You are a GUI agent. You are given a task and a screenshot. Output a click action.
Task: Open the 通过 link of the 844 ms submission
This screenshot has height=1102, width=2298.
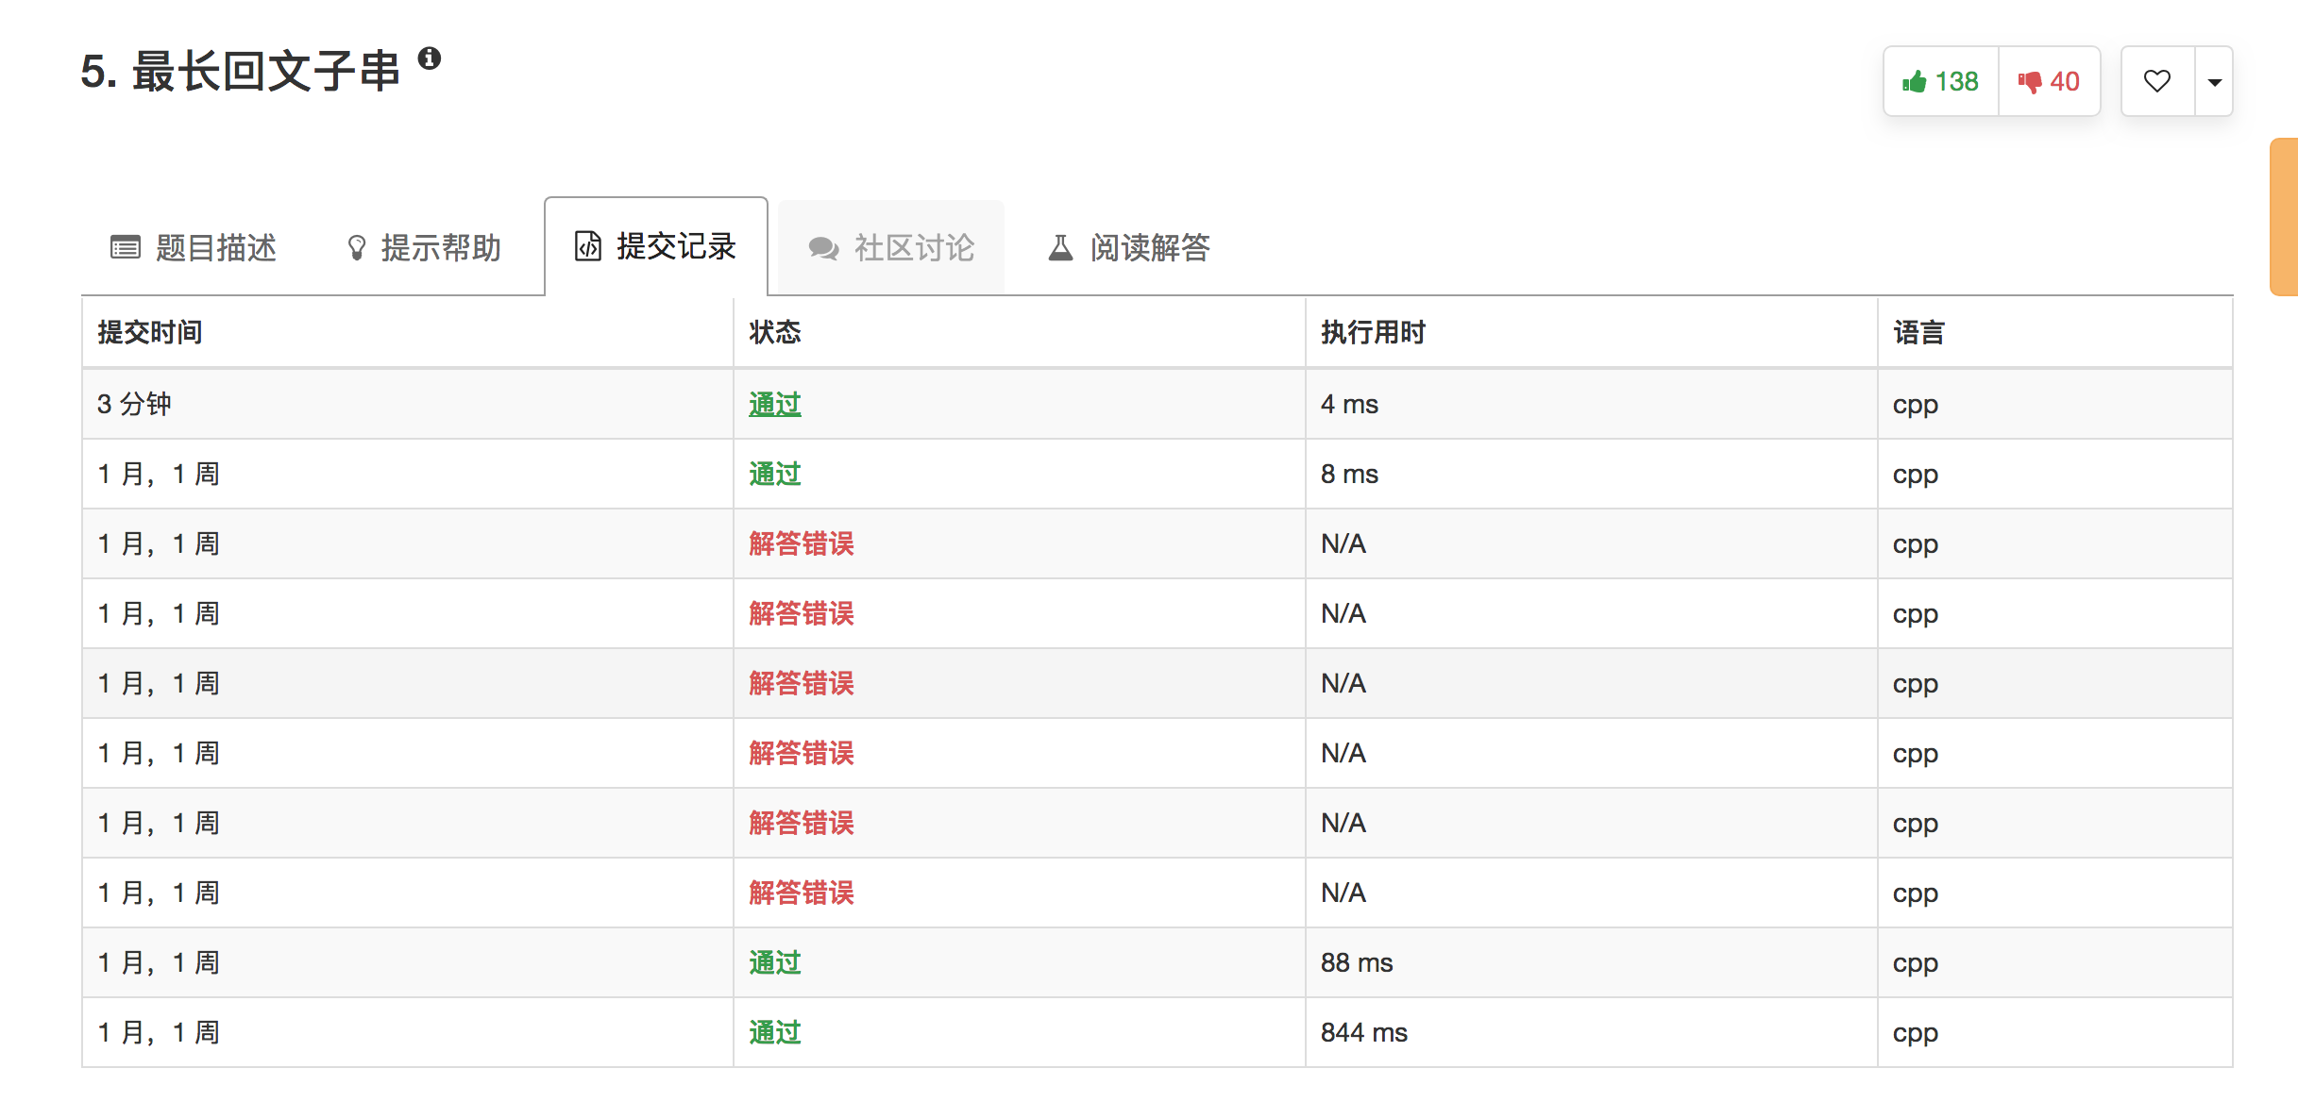(x=773, y=1032)
